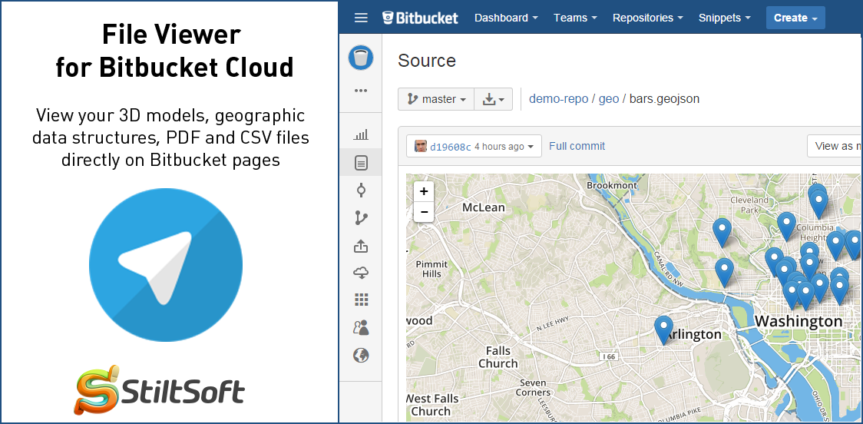Open the Create dropdown button
Image resolution: width=863 pixels, height=424 pixels.
tap(795, 18)
